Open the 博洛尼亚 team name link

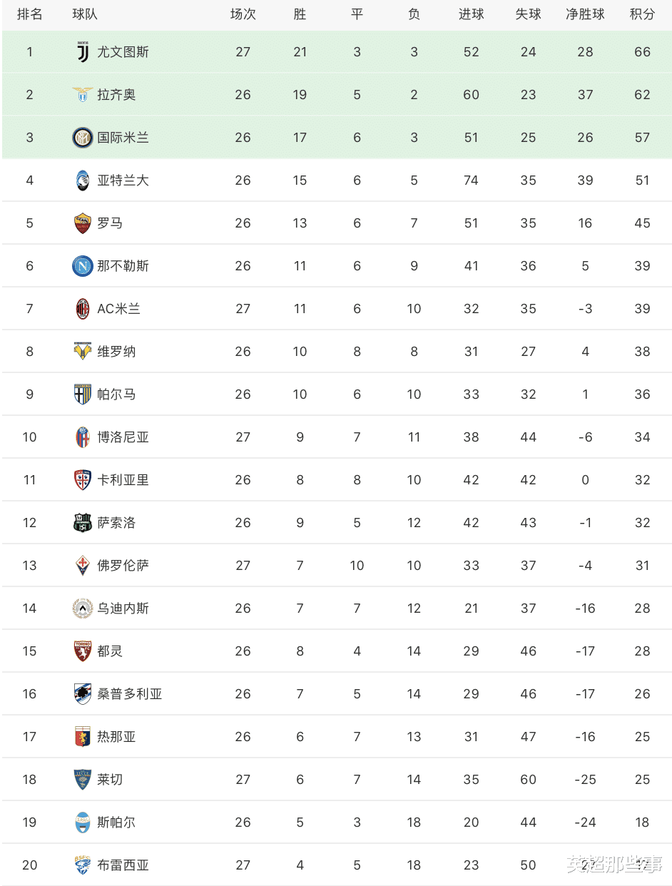pyautogui.click(x=123, y=437)
